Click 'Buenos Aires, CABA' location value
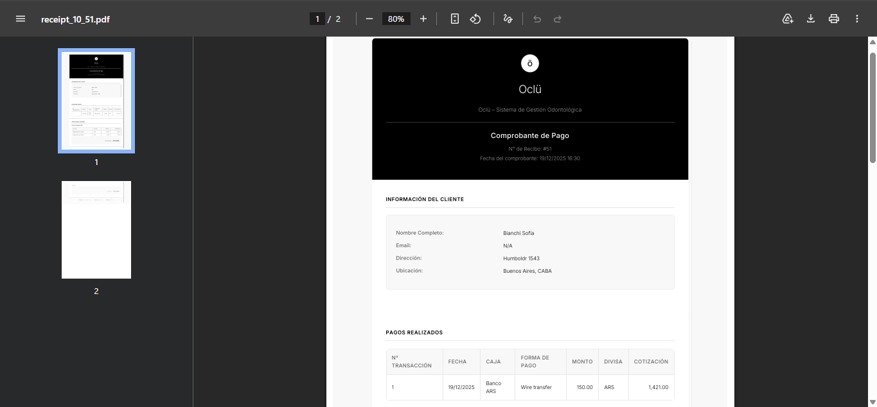This screenshot has height=407, width=877. pyautogui.click(x=527, y=271)
